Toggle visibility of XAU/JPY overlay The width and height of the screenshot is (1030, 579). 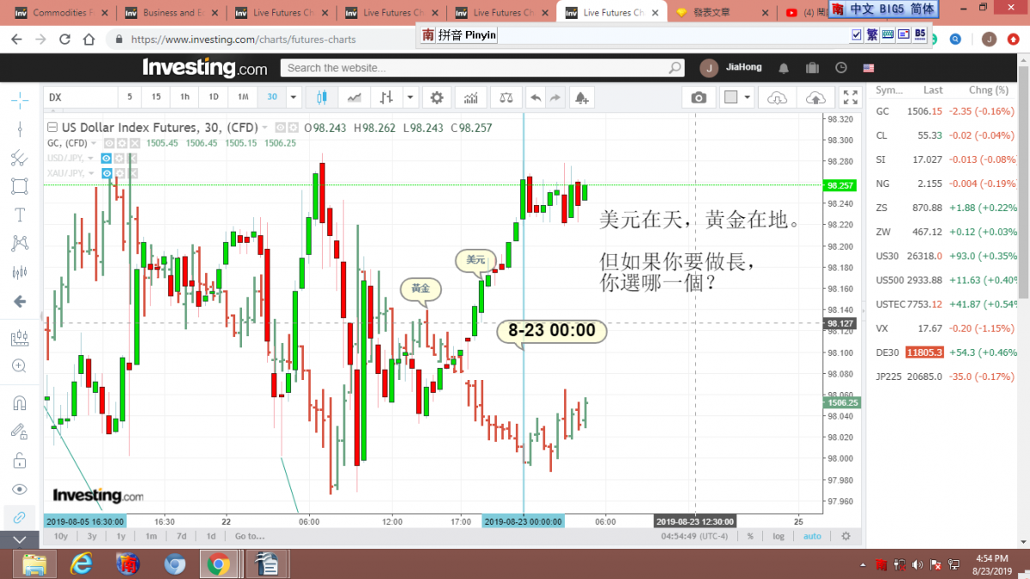click(107, 173)
